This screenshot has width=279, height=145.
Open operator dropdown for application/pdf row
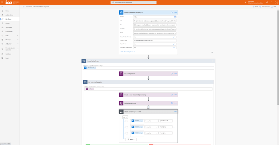[151, 121]
